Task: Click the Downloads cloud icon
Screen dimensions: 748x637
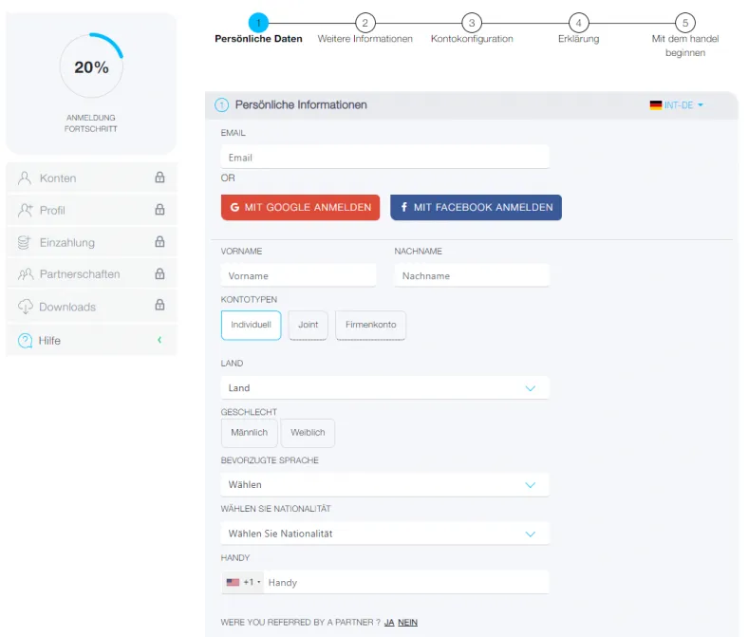Action: click(x=25, y=307)
